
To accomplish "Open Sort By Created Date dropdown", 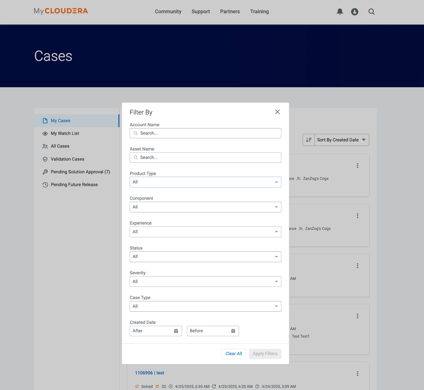I will click(x=342, y=140).
